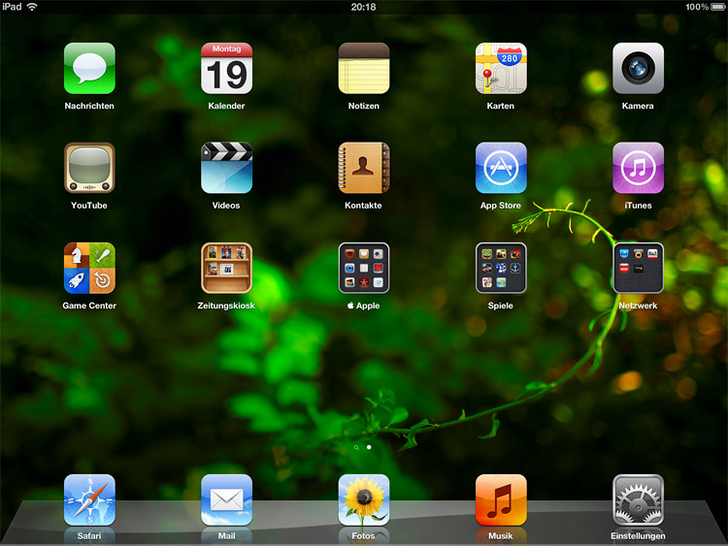
Task: Launch the Kamera app
Action: (638, 68)
